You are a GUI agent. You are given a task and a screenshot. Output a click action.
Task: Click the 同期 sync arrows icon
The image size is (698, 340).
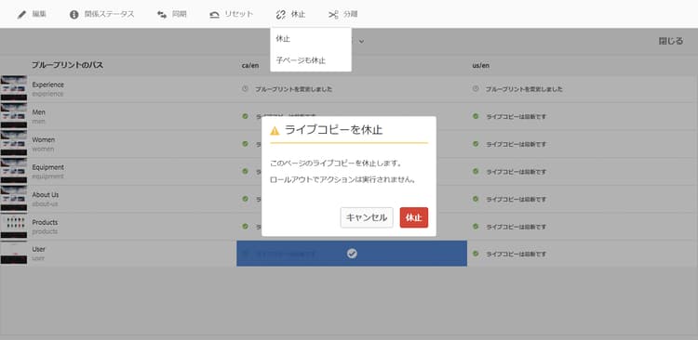click(x=162, y=15)
